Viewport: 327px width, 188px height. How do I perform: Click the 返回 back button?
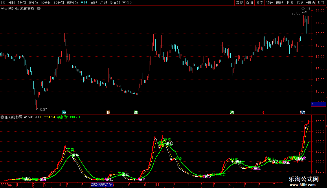pyautogui.click(x=321, y=3)
